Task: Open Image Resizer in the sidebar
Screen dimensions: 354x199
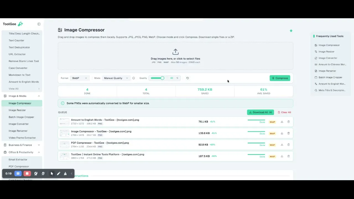Action: click(22, 110)
